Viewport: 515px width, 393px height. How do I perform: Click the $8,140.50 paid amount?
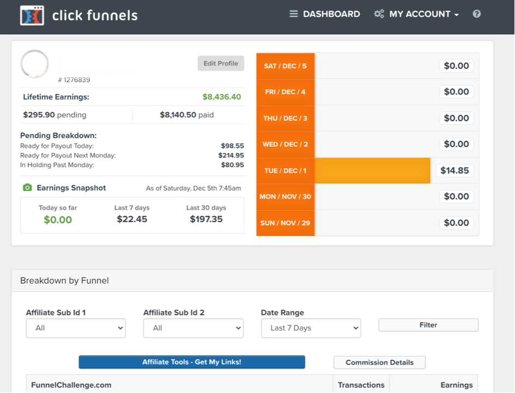pyautogui.click(x=178, y=115)
